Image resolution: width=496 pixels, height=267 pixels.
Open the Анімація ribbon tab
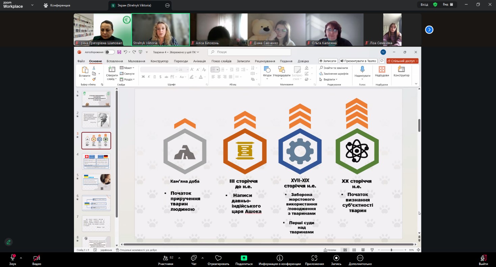click(199, 61)
